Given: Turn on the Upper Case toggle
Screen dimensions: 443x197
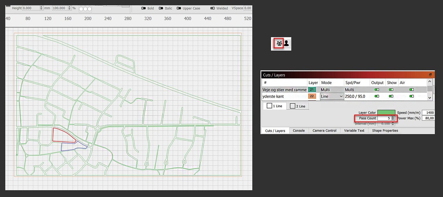Looking at the screenshot, I should [x=179, y=8].
